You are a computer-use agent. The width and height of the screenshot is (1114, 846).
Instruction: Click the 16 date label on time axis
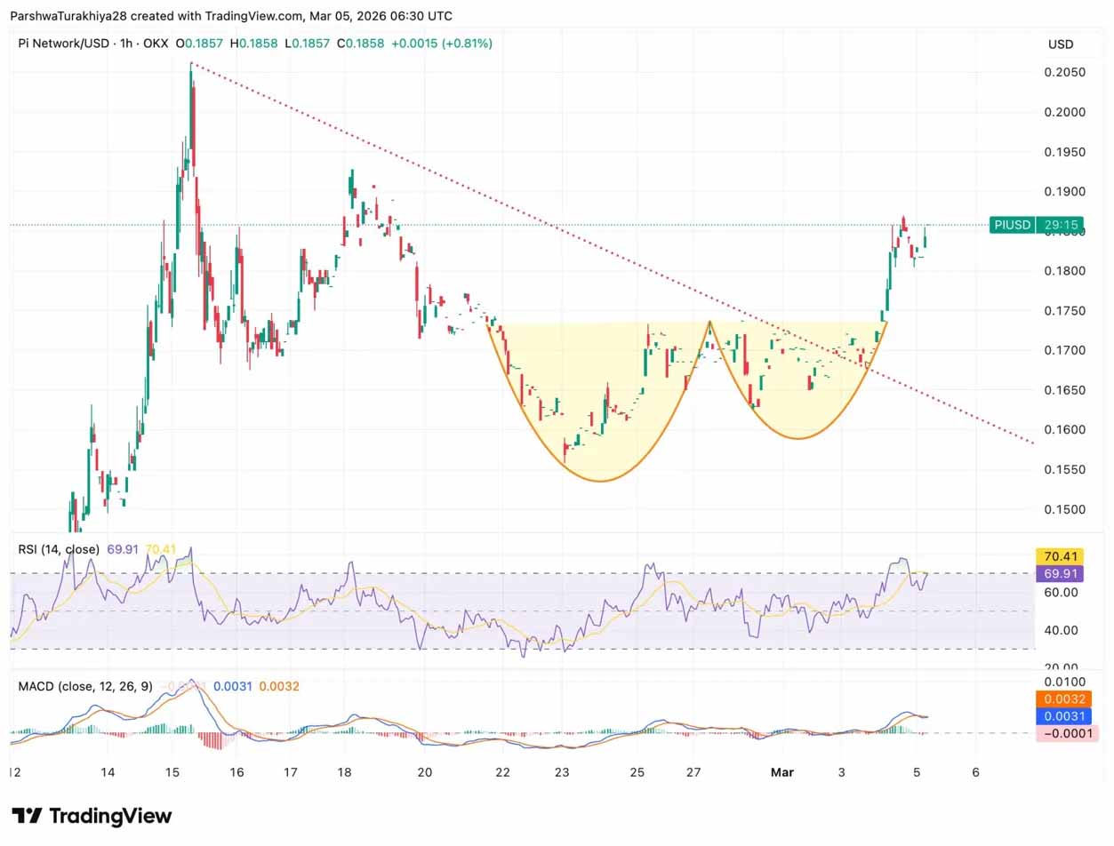click(x=236, y=772)
